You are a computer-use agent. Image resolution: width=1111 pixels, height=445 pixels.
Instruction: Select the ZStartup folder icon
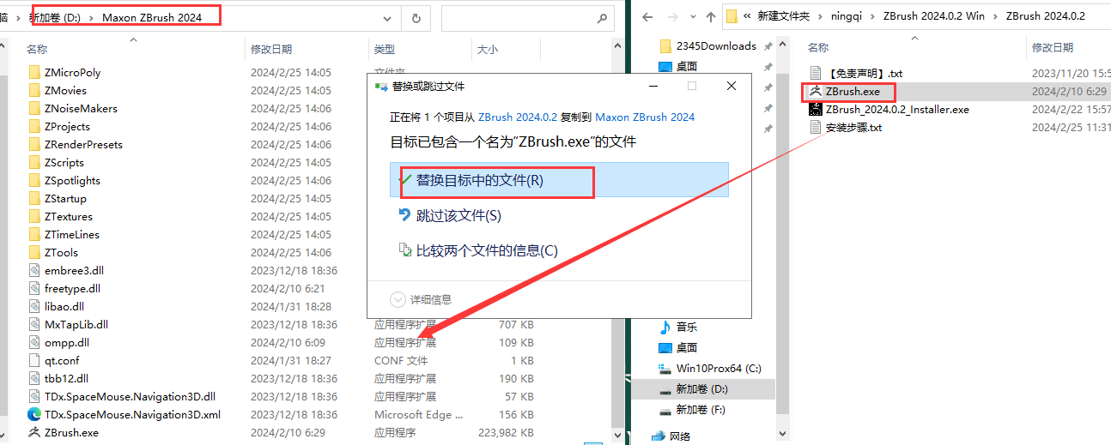click(x=34, y=198)
